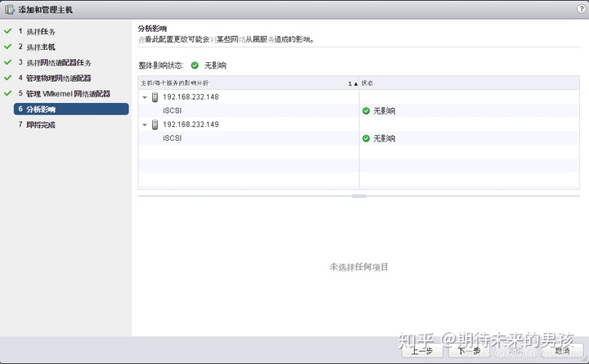Screen dimensions: 589x364
Task: Click the 上一步 back button
Action: [421, 351]
